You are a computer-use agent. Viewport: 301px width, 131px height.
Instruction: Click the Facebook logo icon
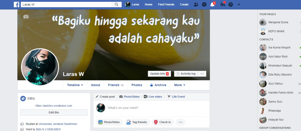(x=17, y=4)
